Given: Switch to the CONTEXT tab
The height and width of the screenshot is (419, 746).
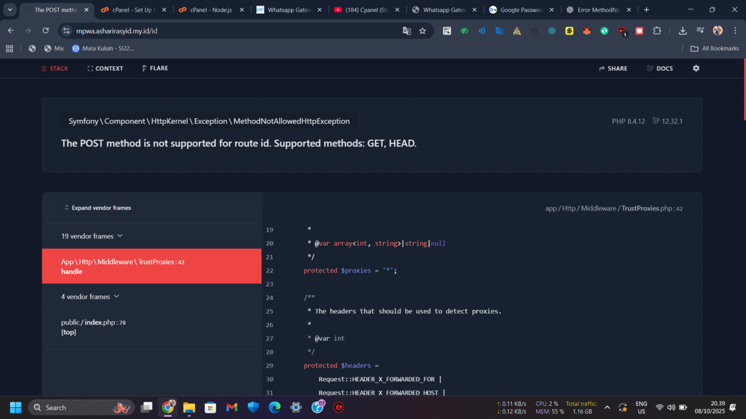Looking at the screenshot, I should (105, 68).
